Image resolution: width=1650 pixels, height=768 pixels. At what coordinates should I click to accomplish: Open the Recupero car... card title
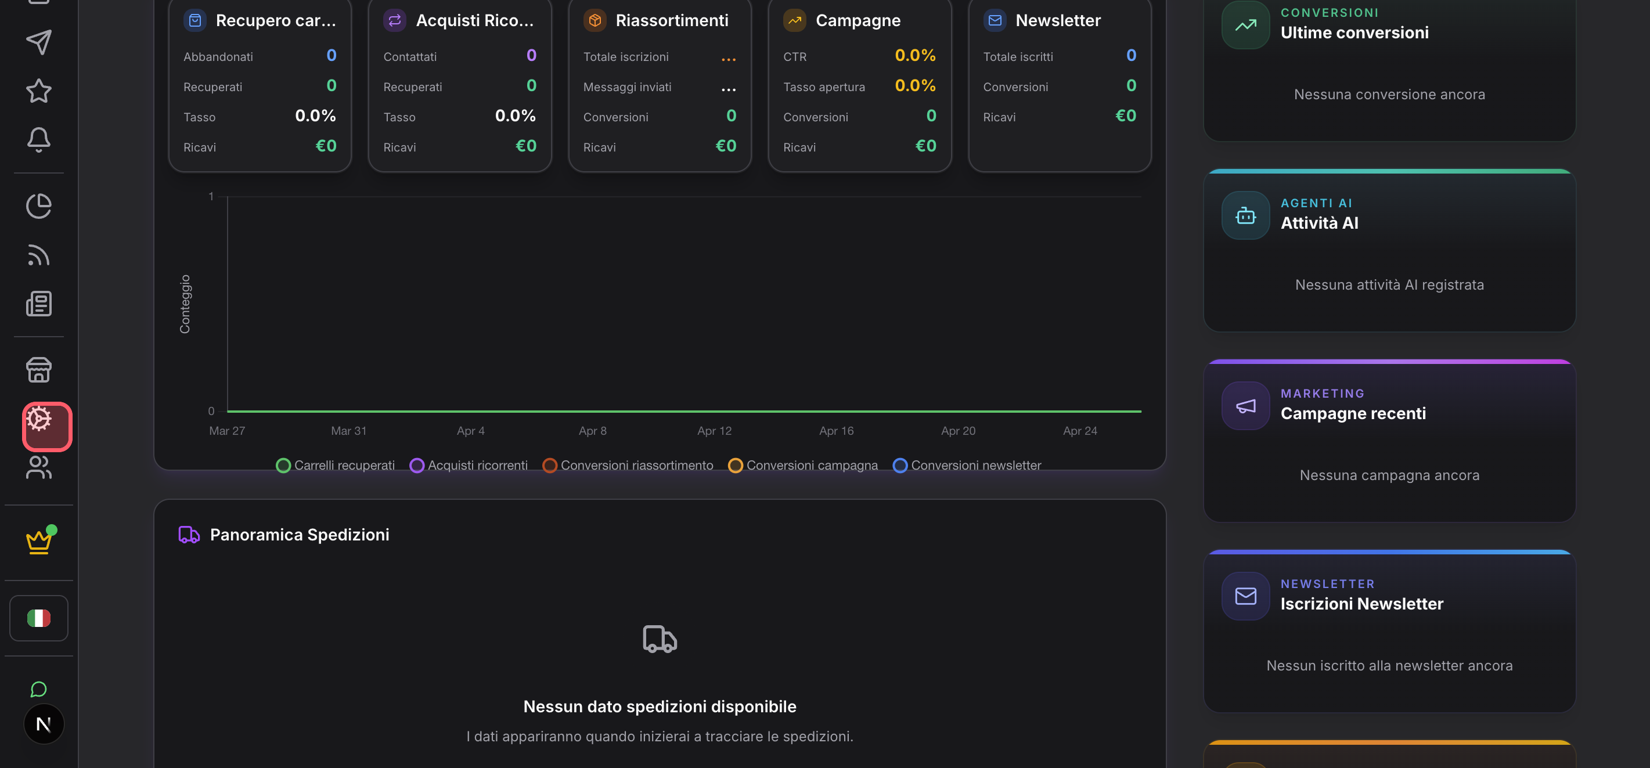coord(276,20)
